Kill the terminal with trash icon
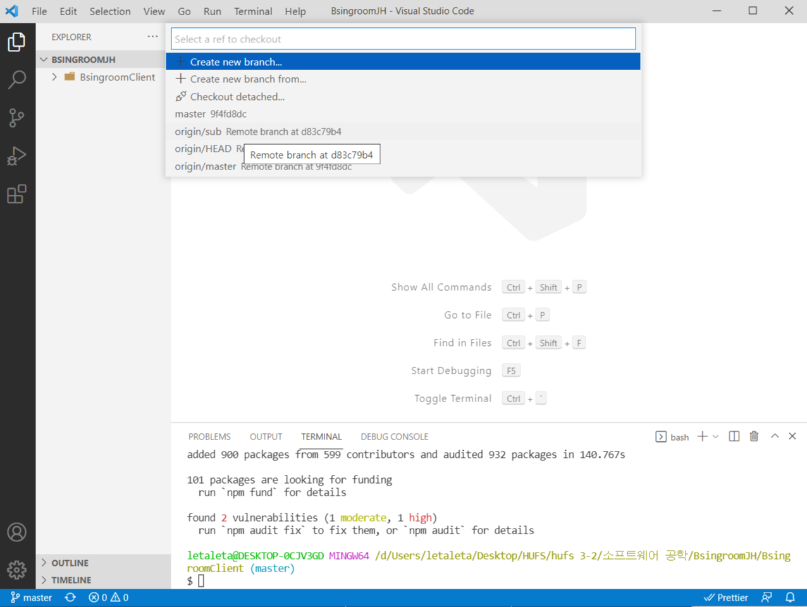The width and height of the screenshot is (807, 607). pos(754,436)
